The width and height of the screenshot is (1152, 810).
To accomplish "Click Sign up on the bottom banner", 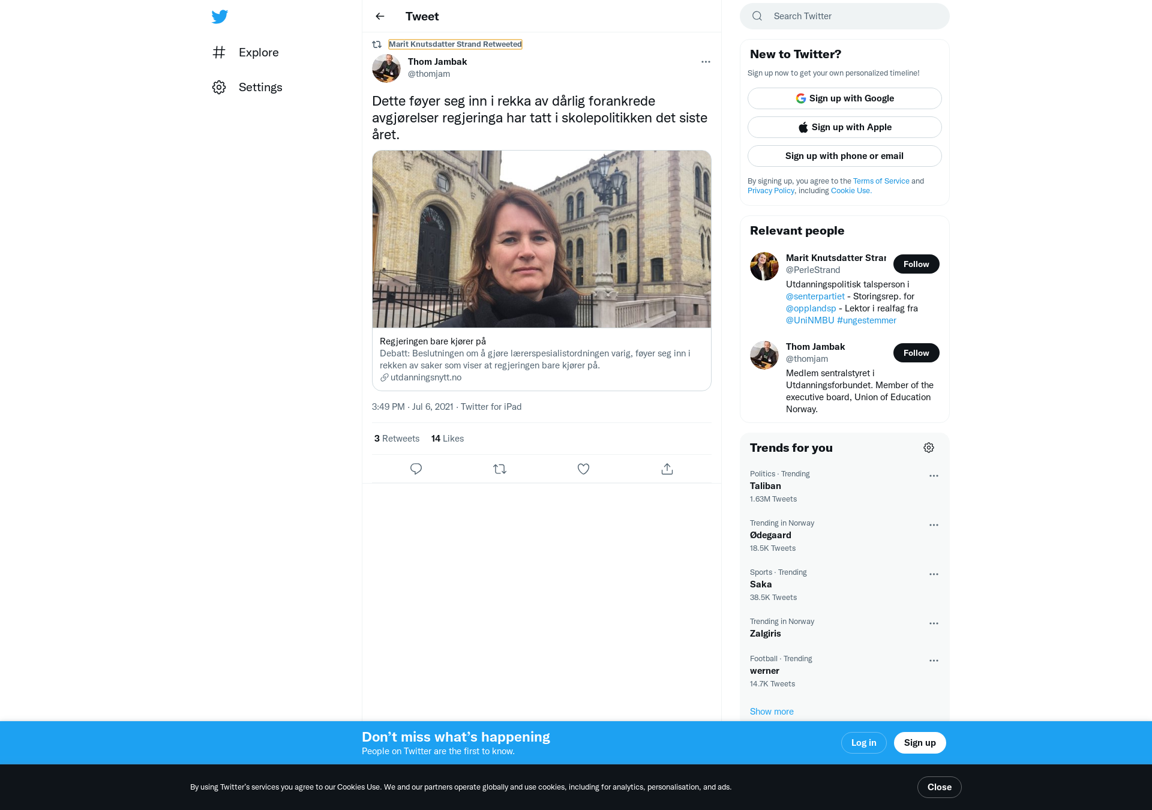I will pos(920,743).
